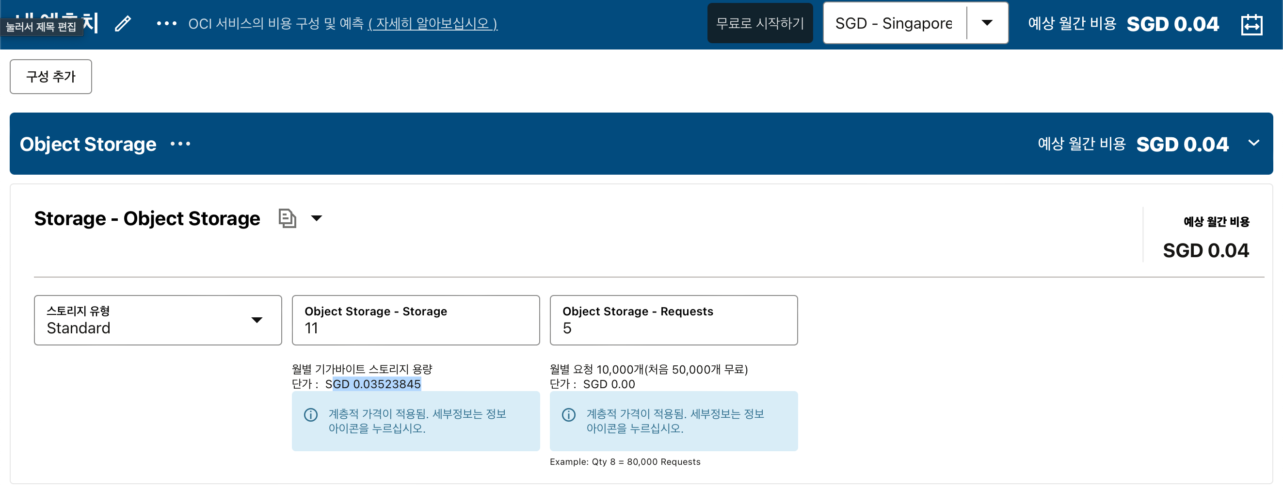
Task: Click the Object Storage header title
Action: pos(88,144)
